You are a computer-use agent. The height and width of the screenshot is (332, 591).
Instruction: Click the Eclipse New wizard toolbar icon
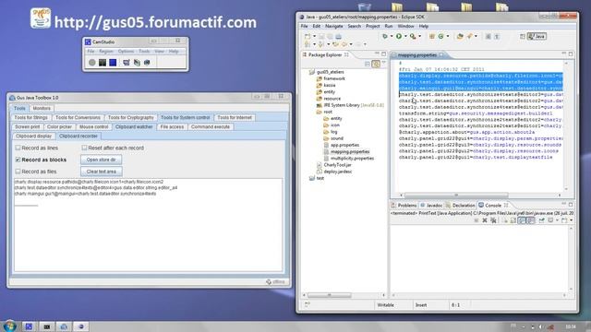(308, 36)
